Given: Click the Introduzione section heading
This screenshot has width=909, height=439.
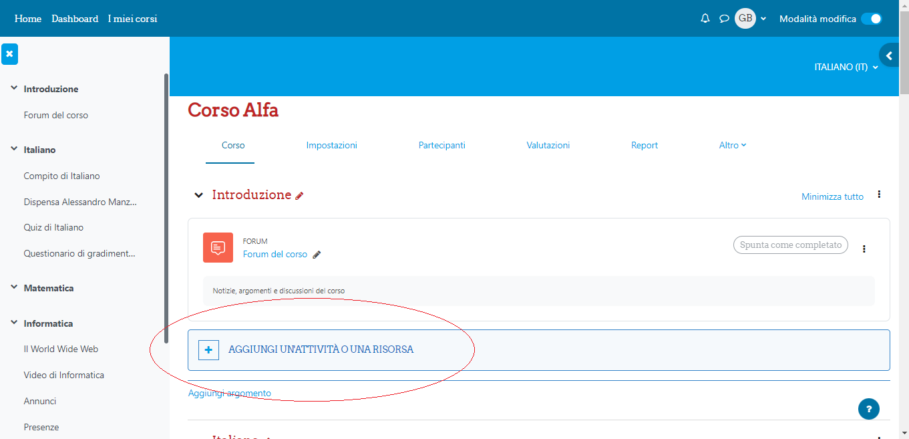Looking at the screenshot, I should click(252, 194).
